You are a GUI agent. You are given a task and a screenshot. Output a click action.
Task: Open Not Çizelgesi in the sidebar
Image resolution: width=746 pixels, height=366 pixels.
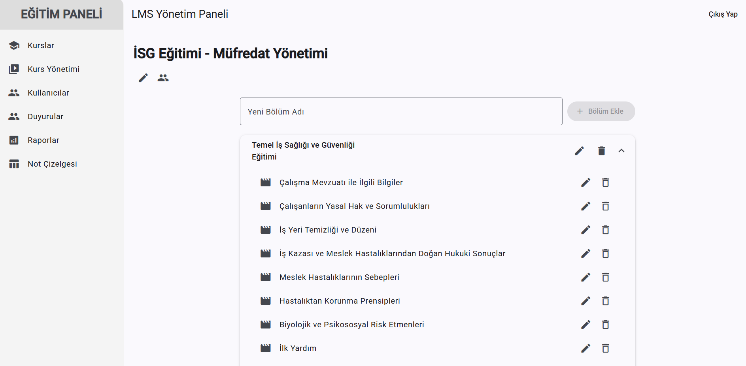pyautogui.click(x=52, y=164)
